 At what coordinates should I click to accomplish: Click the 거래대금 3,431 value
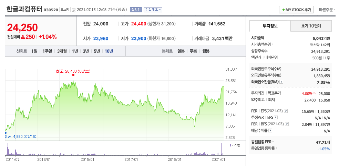[218, 39]
